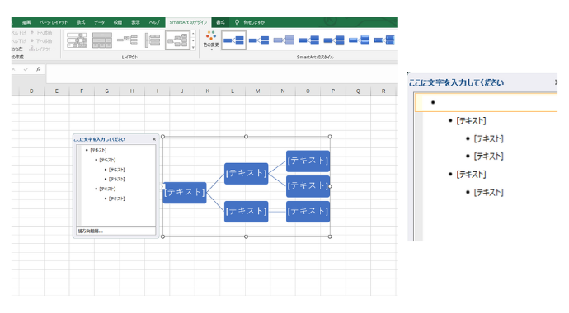Apply the last visible SmartArt style thumbnail

click(384, 40)
